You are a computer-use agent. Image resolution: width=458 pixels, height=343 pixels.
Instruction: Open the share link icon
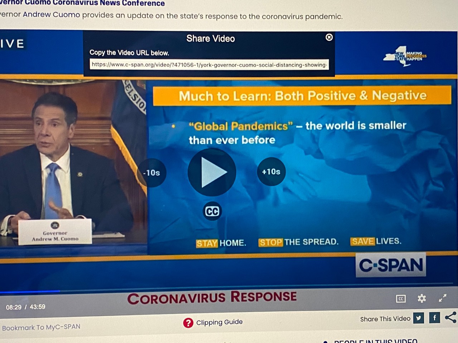pos(450,317)
